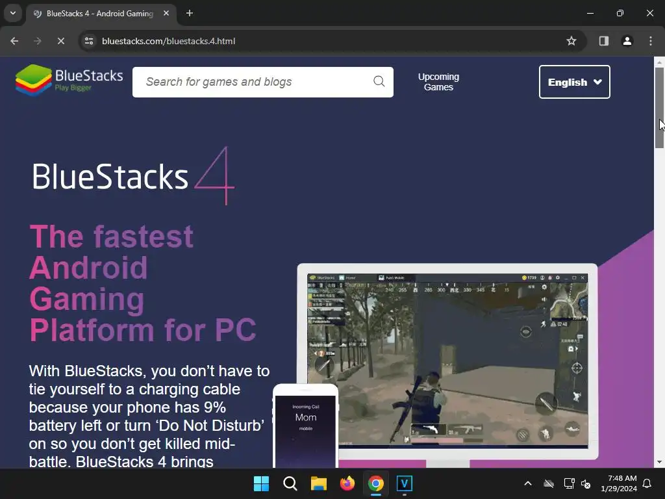
Task: Go back using the browser back arrow
Action: pos(14,41)
